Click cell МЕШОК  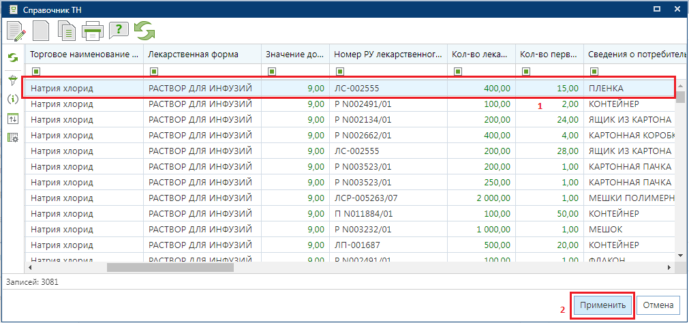(629, 229)
